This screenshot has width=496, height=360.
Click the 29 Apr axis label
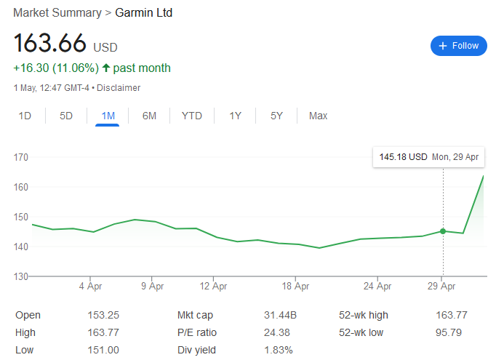click(x=441, y=287)
